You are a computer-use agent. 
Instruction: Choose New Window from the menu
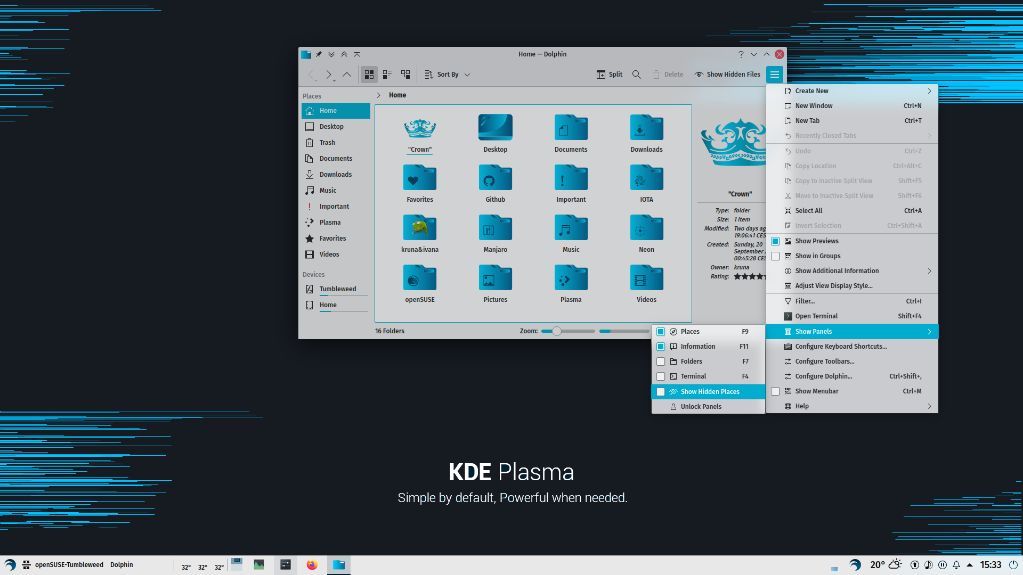(852, 106)
